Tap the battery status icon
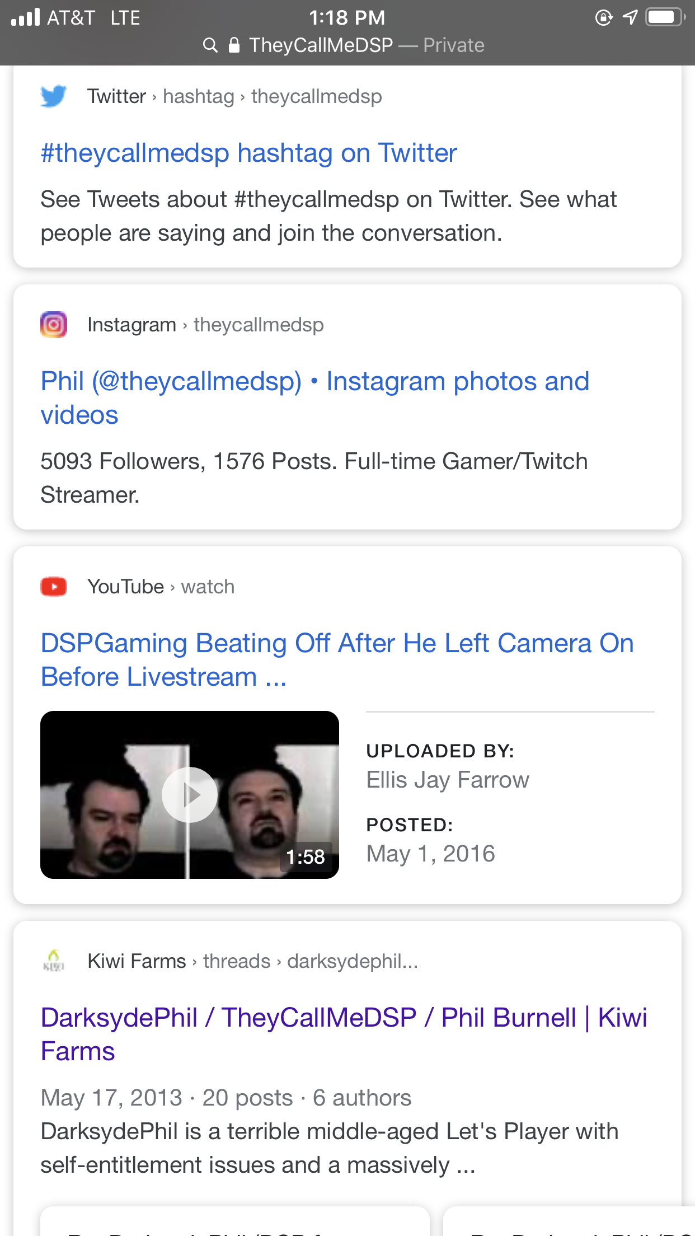 pos(665,17)
